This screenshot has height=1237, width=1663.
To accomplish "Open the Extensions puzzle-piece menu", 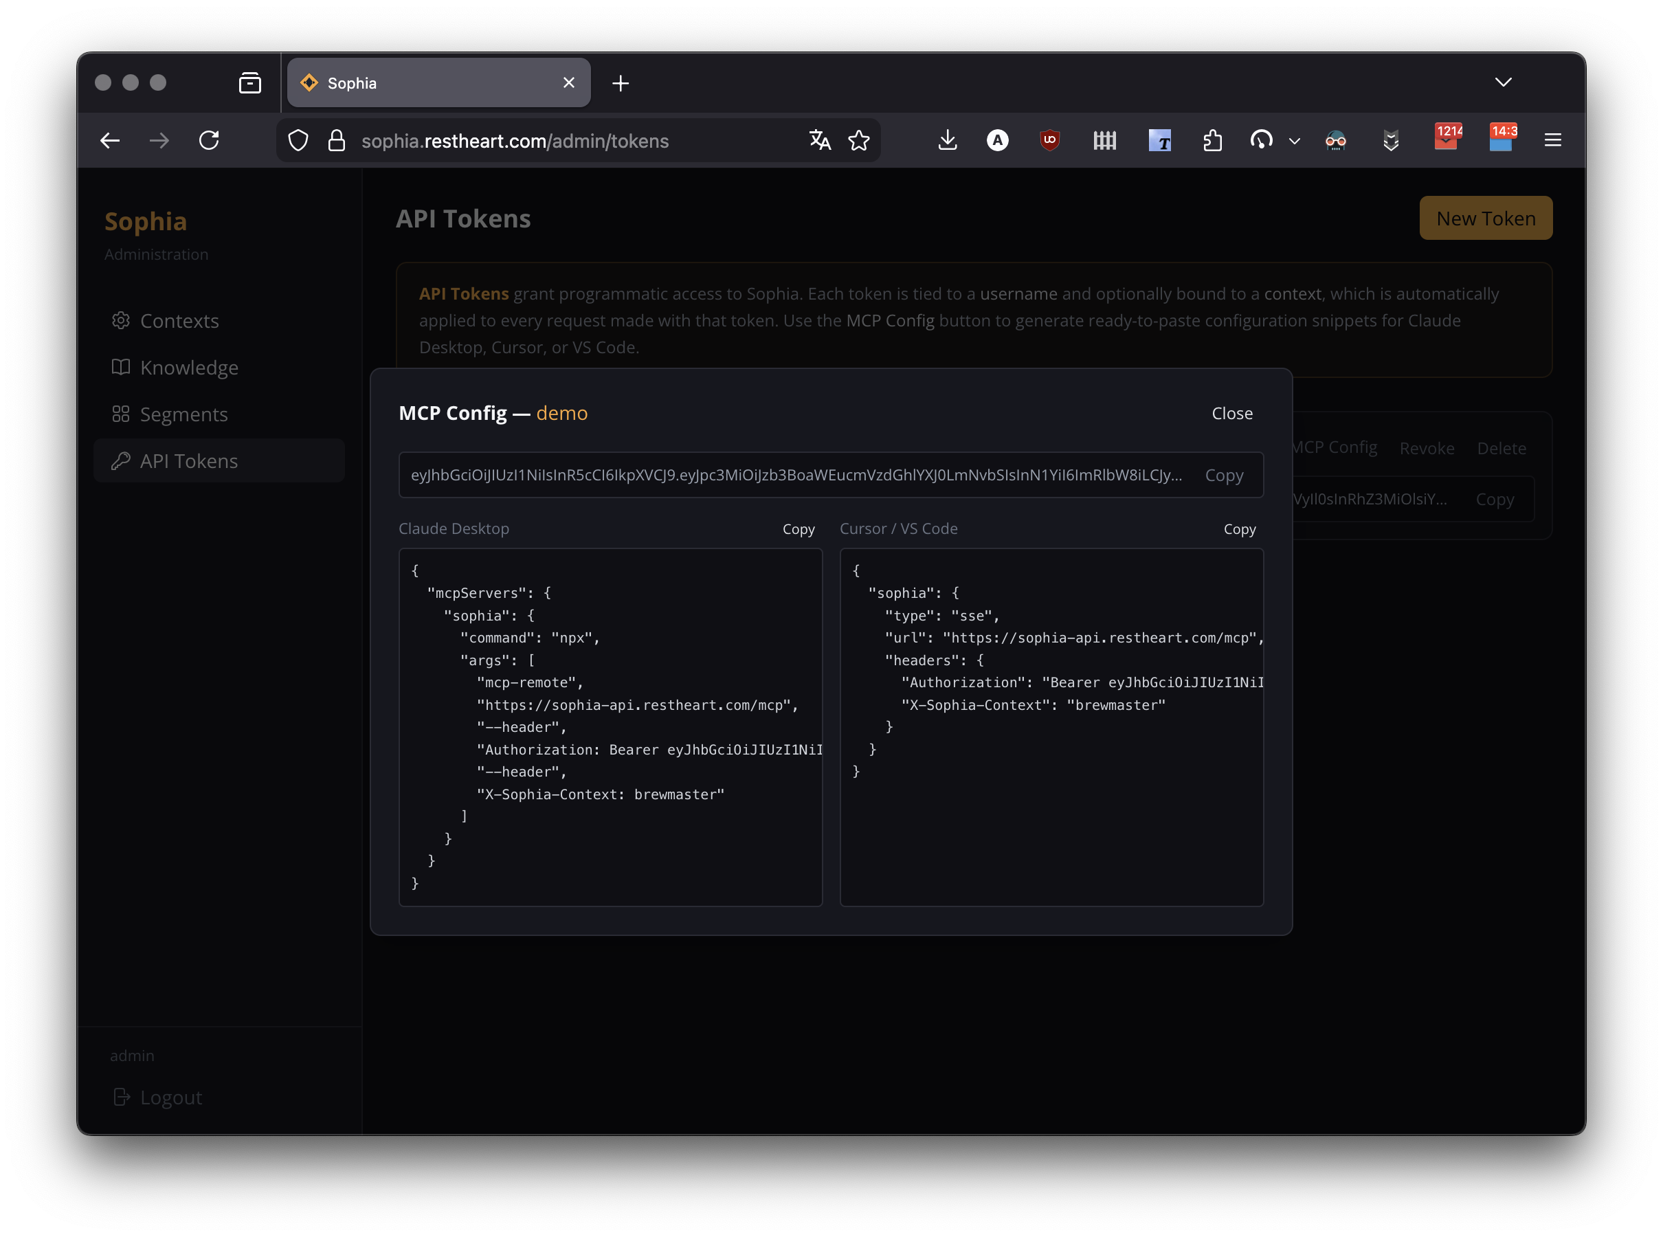I will coord(1212,140).
